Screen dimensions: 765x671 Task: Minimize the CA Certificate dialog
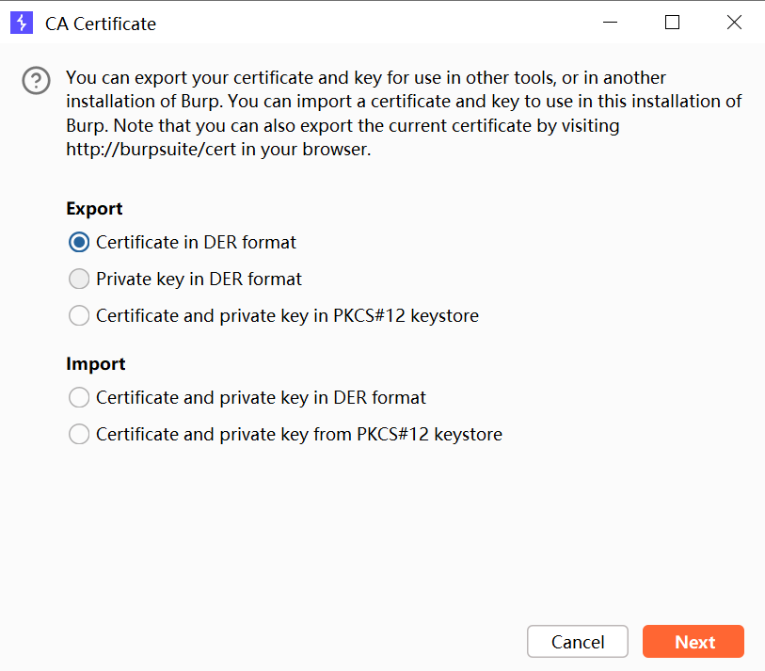click(x=611, y=24)
